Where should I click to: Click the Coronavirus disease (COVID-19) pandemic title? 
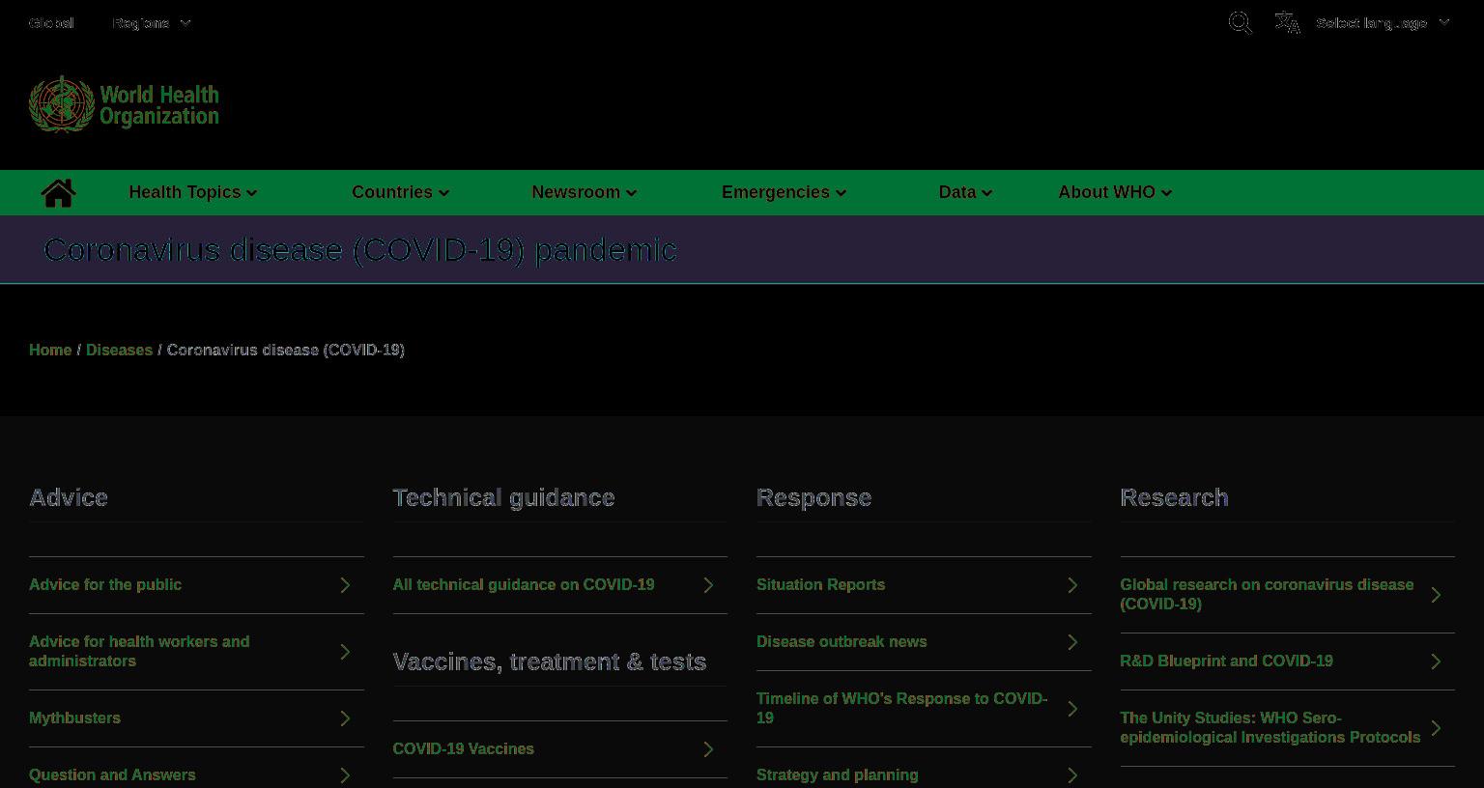(360, 250)
